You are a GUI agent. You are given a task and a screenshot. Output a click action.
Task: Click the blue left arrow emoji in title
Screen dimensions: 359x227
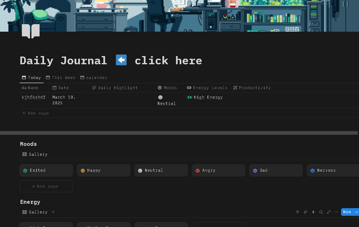tap(121, 60)
